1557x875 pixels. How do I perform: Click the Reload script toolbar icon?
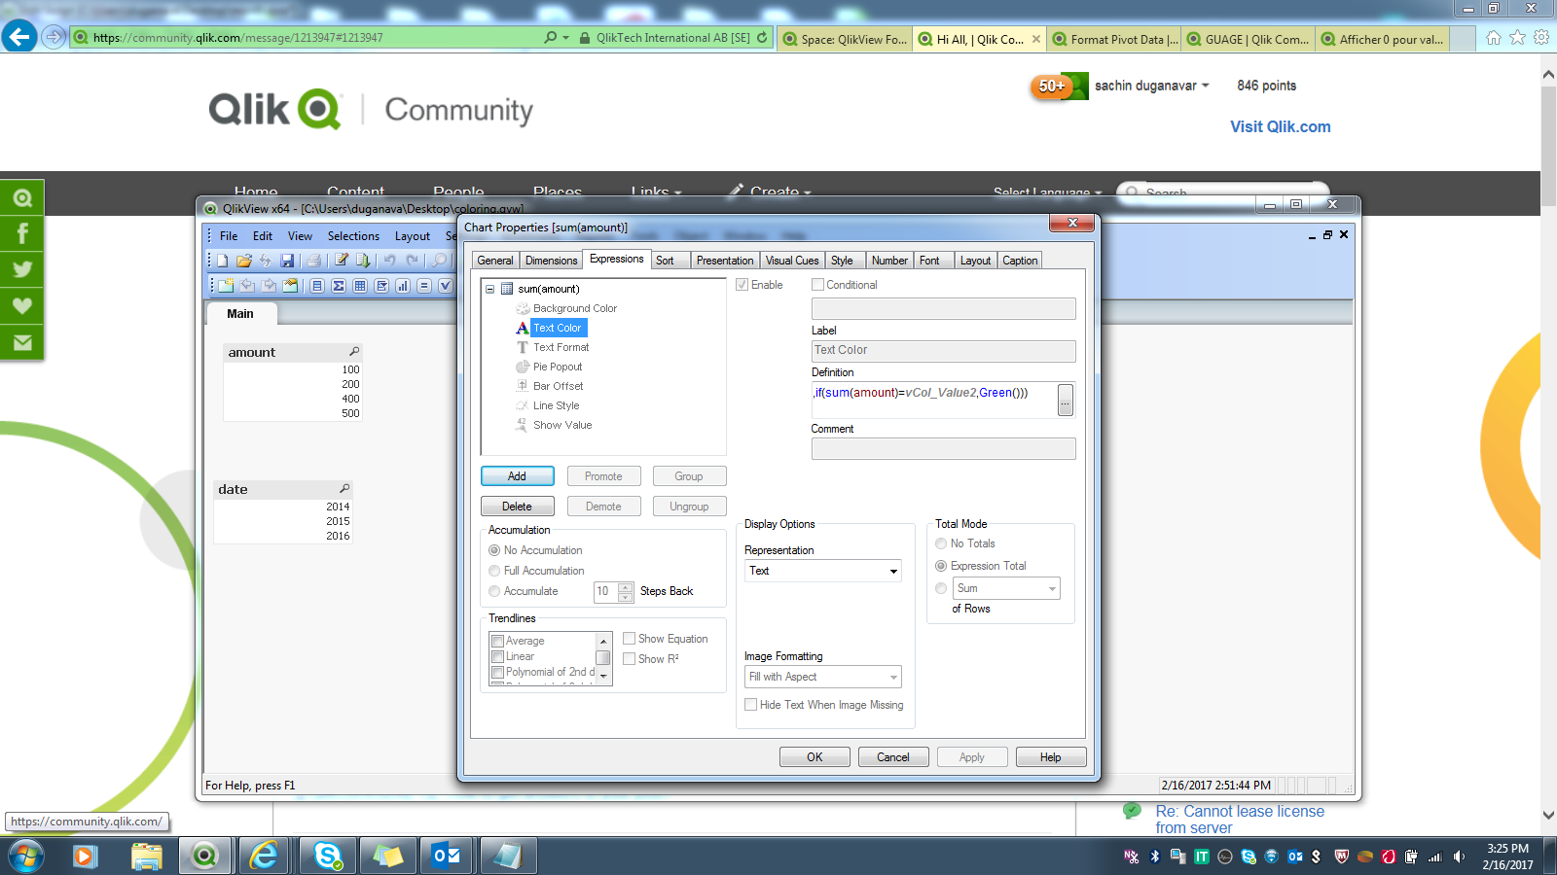(363, 261)
